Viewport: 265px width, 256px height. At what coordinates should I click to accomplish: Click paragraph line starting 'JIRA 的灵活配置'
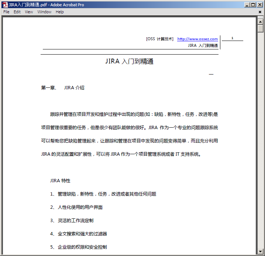tap(121, 154)
